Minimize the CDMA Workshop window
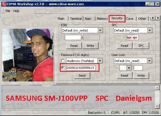Viewport: 161px width, 116px height. pyautogui.click(x=147, y=4)
